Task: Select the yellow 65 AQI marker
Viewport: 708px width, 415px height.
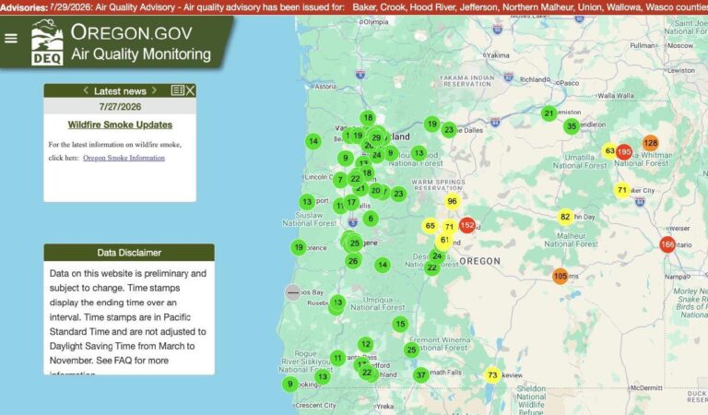Action: tap(430, 226)
